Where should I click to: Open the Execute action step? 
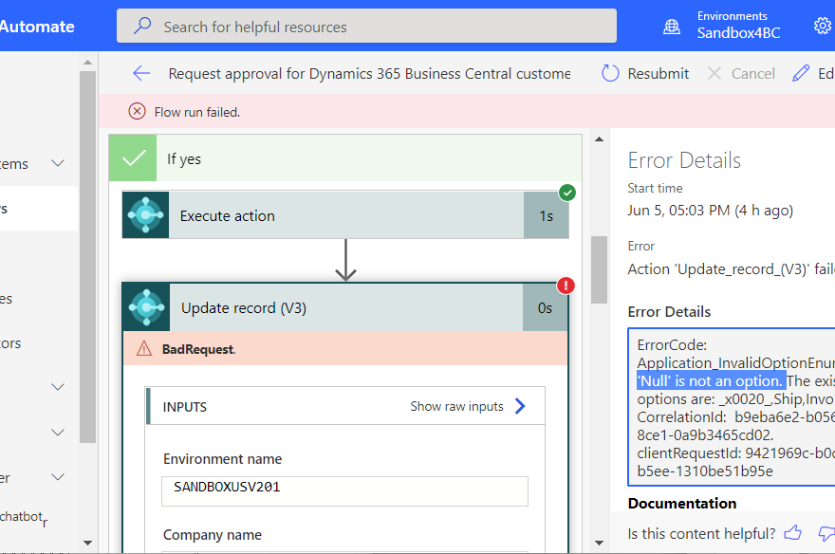pos(345,215)
